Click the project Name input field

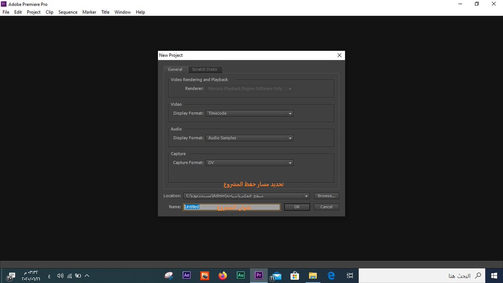232,207
